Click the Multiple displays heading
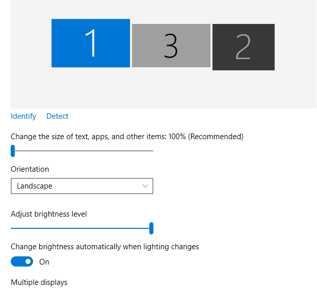Image resolution: width=317 pixels, height=290 pixels. [x=39, y=282]
